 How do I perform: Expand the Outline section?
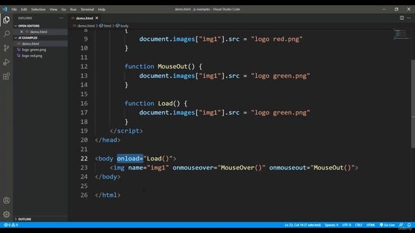(x=24, y=219)
